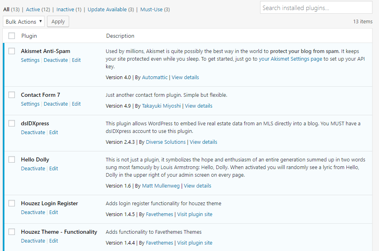
Task: Open your Akismet Settings page link
Action: coord(291,59)
